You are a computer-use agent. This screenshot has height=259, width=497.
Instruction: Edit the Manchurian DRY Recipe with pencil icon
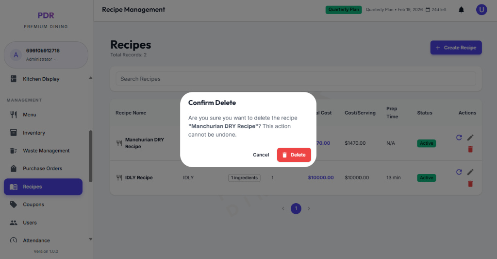[470, 138]
